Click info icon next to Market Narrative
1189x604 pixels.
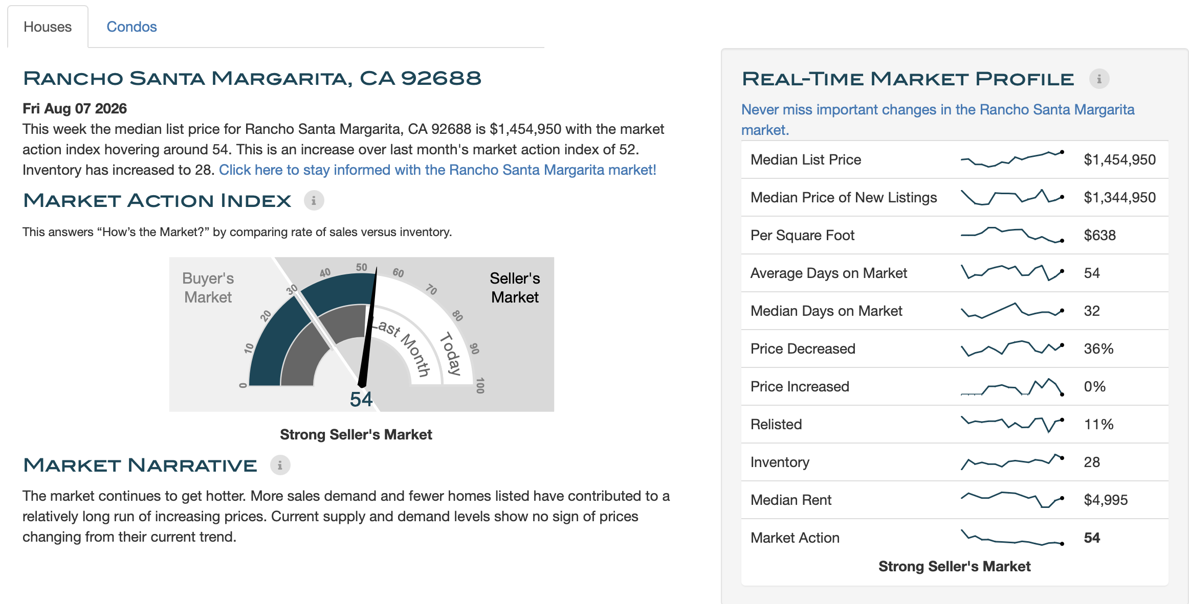(x=280, y=466)
